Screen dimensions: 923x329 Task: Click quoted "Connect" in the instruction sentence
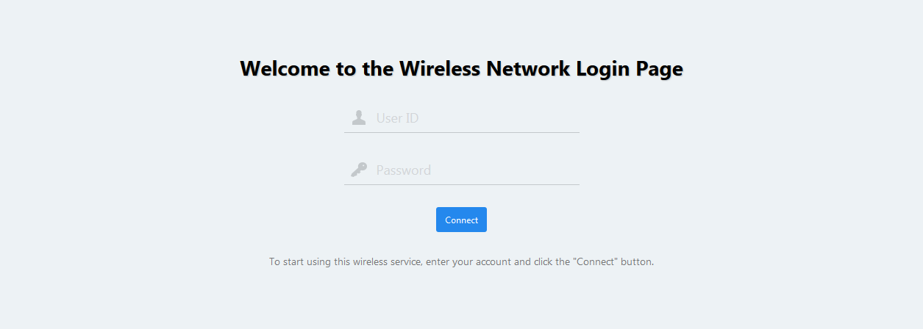(x=595, y=261)
